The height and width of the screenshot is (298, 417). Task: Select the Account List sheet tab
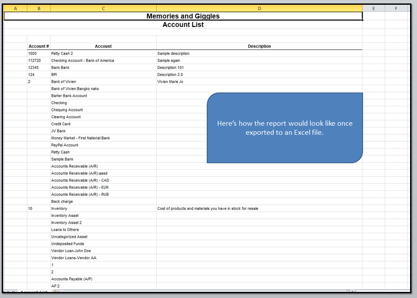(x=32, y=293)
